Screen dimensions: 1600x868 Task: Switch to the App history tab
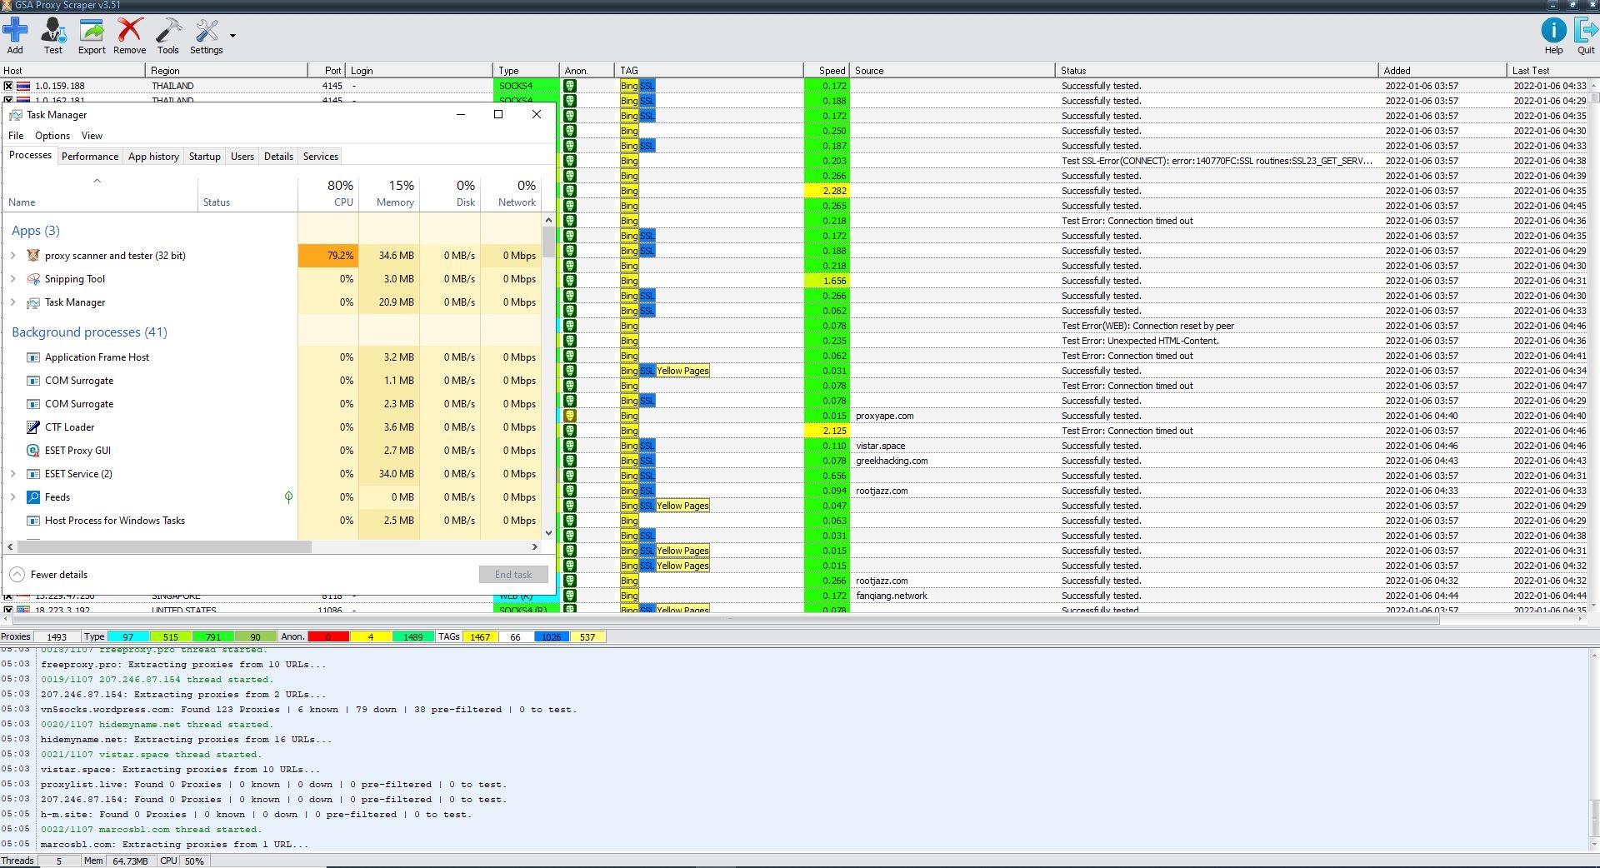(153, 157)
